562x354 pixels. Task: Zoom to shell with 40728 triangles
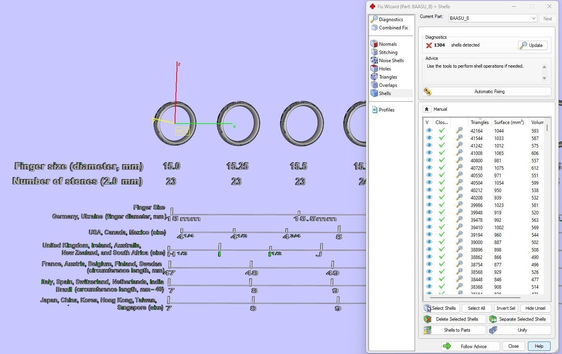(459, 168)
